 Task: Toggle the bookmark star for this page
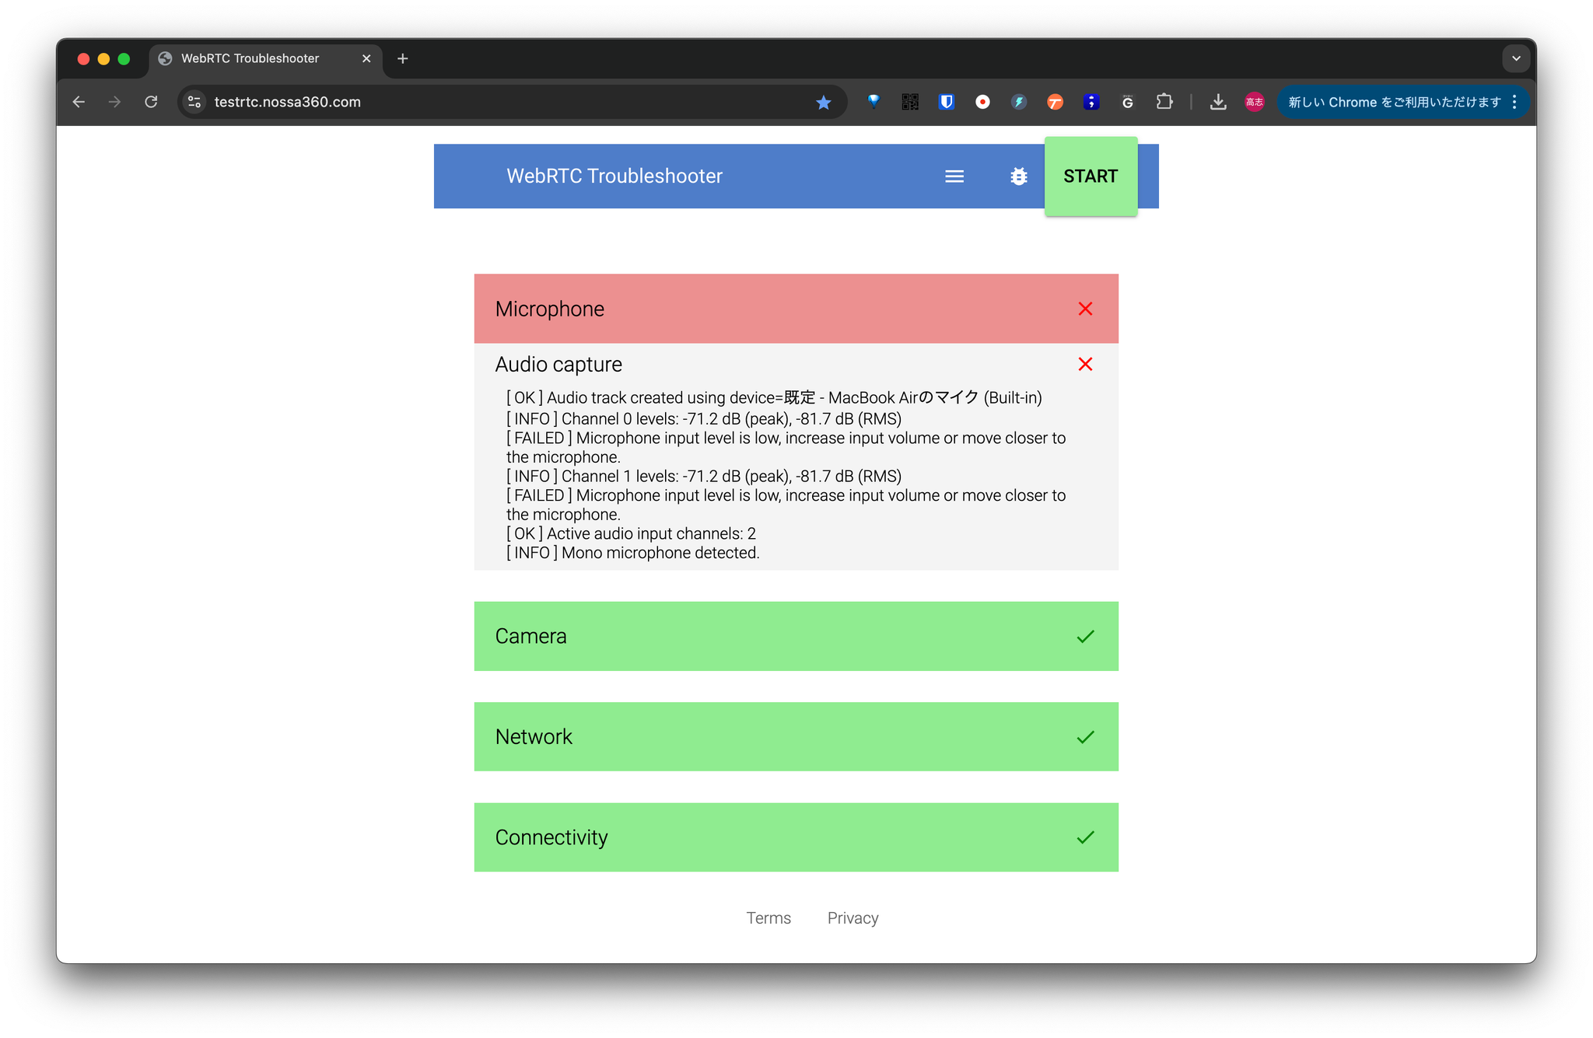pyautogui.click(x=823, y=102)
